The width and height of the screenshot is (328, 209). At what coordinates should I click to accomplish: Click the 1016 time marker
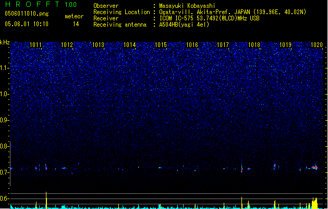[x=192, y=45]
